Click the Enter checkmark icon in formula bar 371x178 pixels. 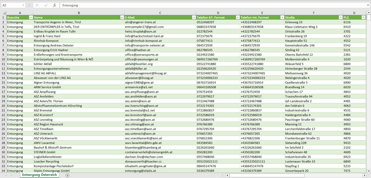point(46,5)
